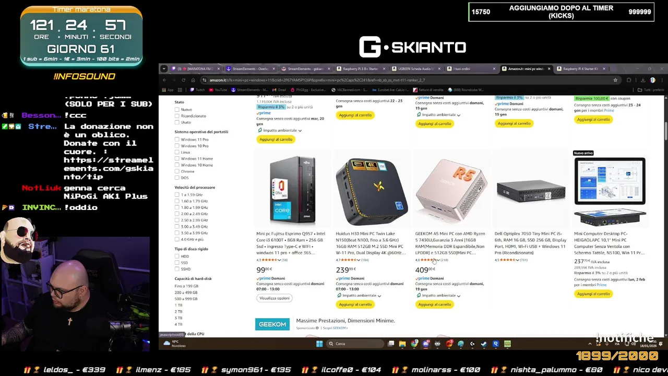The image size is (668, 376).
Task: Check the Linux operating system filter
Action: (x=177, y=152)
